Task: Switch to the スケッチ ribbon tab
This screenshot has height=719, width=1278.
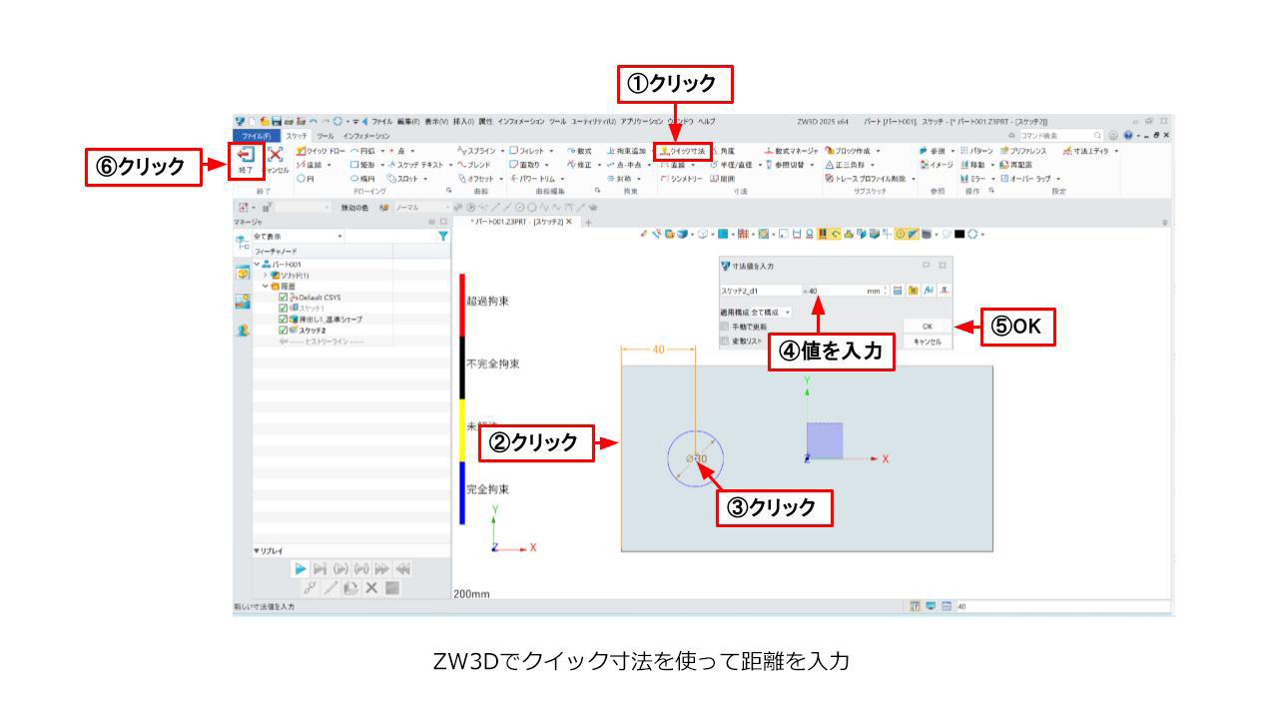Action: point(297,135)
